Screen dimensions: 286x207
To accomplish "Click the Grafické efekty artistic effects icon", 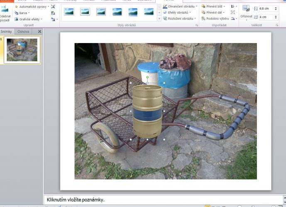I will (17, 19).
